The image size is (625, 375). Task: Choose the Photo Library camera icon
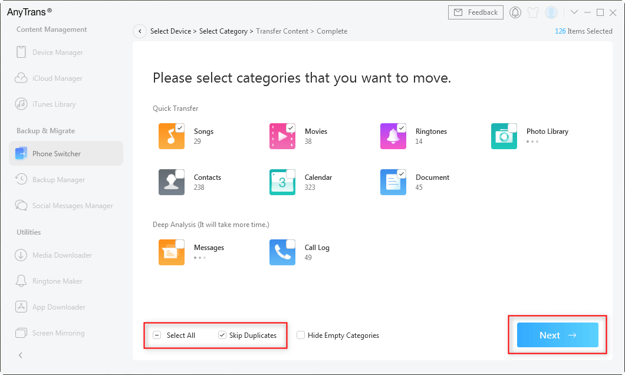pyautogui.click(x=504, y=136)
